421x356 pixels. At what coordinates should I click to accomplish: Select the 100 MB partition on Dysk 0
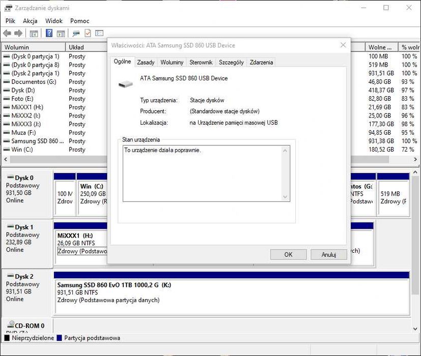65,194
